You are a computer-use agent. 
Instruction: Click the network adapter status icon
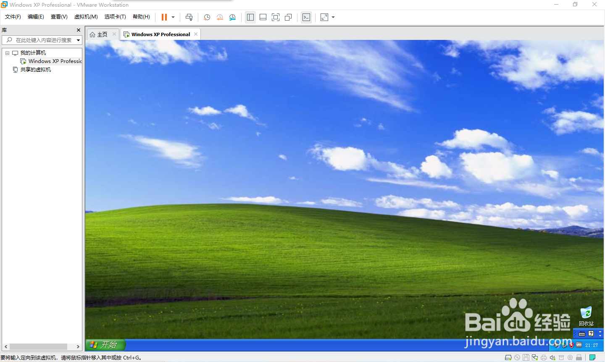click(535, 357)
